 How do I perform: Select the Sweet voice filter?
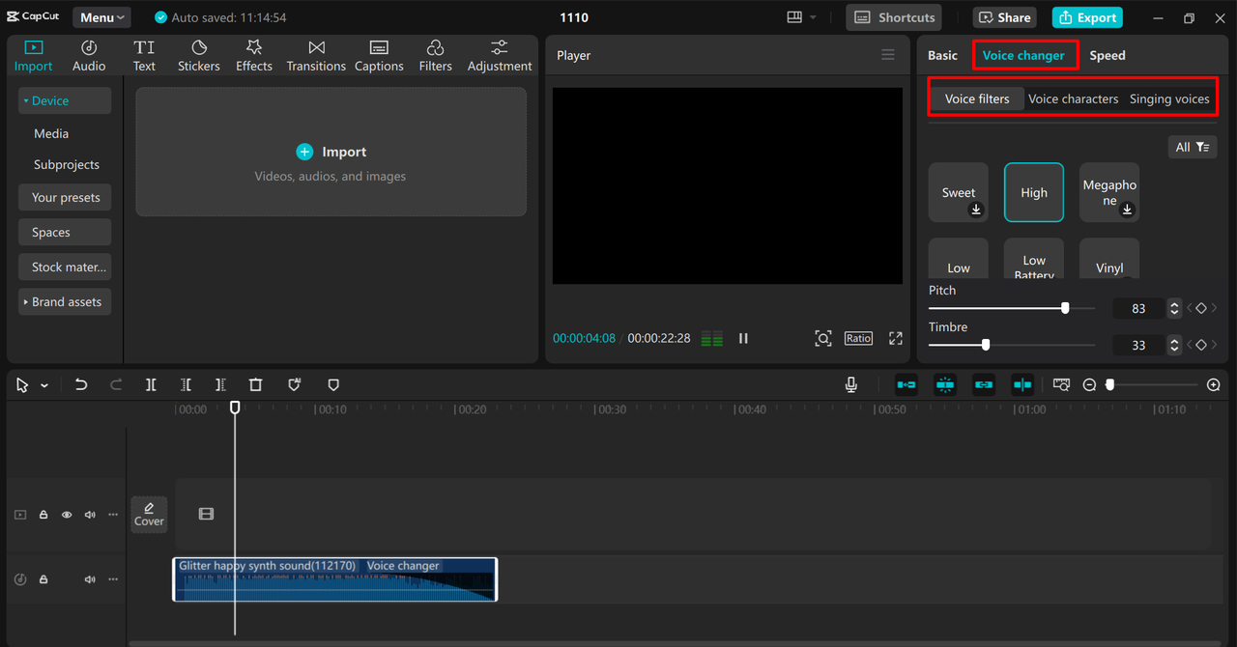pos(959,192)
